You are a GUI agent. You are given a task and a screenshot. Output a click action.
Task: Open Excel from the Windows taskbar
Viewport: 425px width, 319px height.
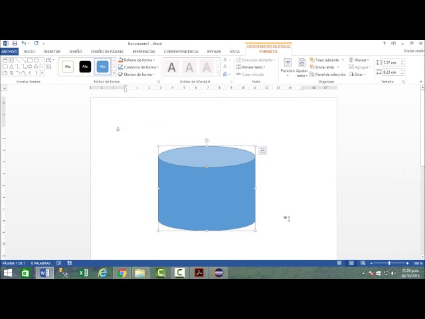coord(84,272)
